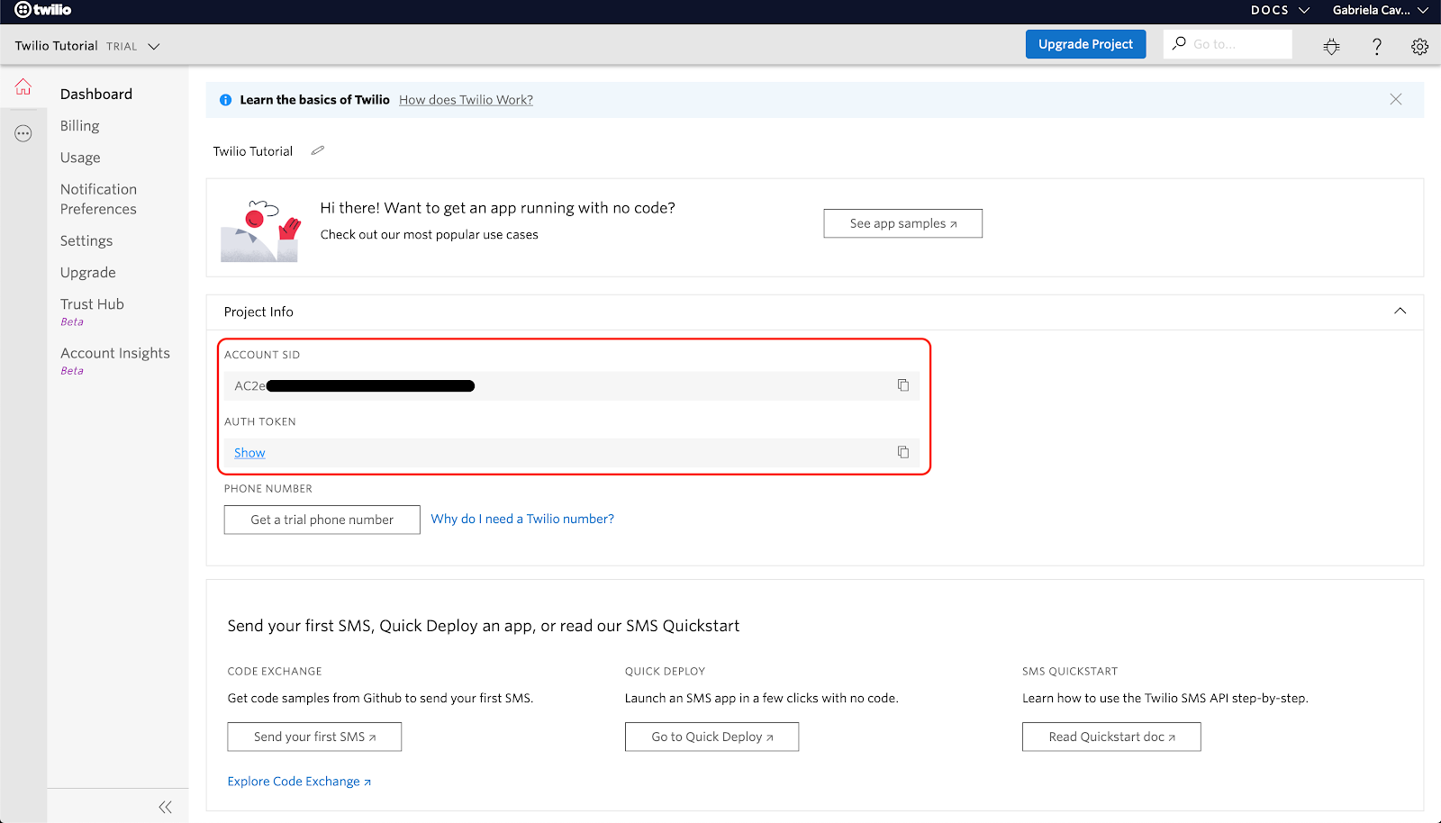Click Read Quickstart doc button

[1111, 737]
